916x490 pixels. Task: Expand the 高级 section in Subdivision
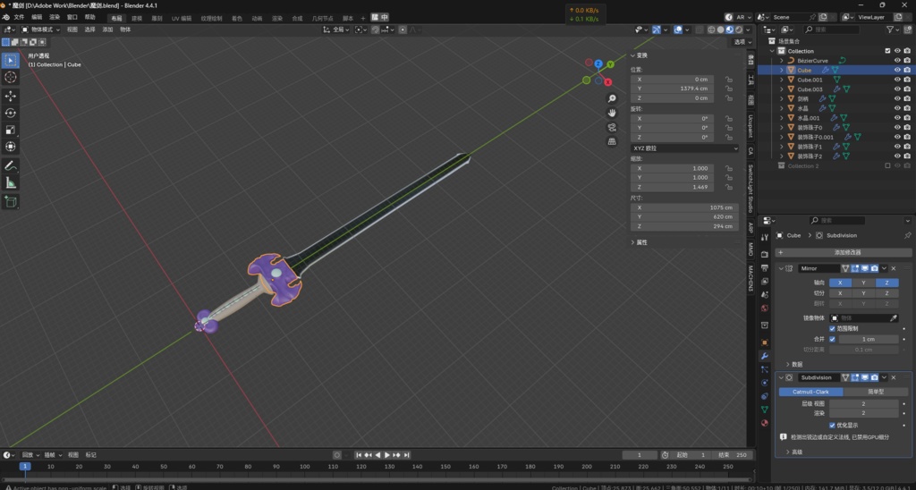click(793, 452)
